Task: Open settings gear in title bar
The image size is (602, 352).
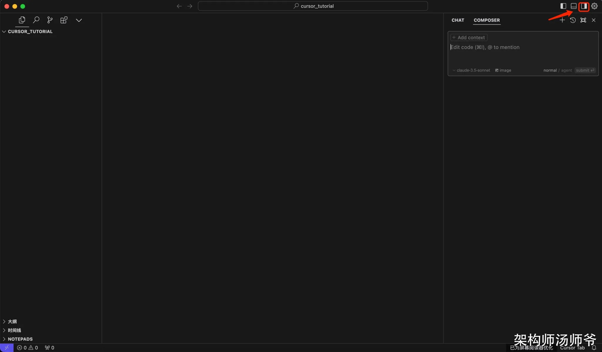Action: click(594, 6)
